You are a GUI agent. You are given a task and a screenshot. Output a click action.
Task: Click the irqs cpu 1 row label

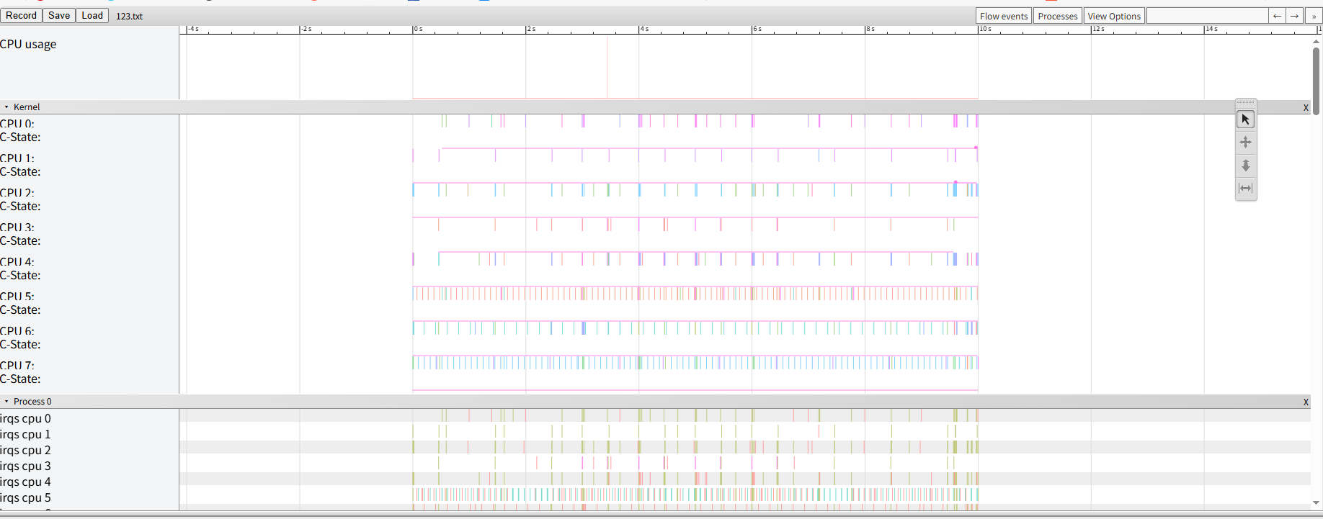point(25,434)
